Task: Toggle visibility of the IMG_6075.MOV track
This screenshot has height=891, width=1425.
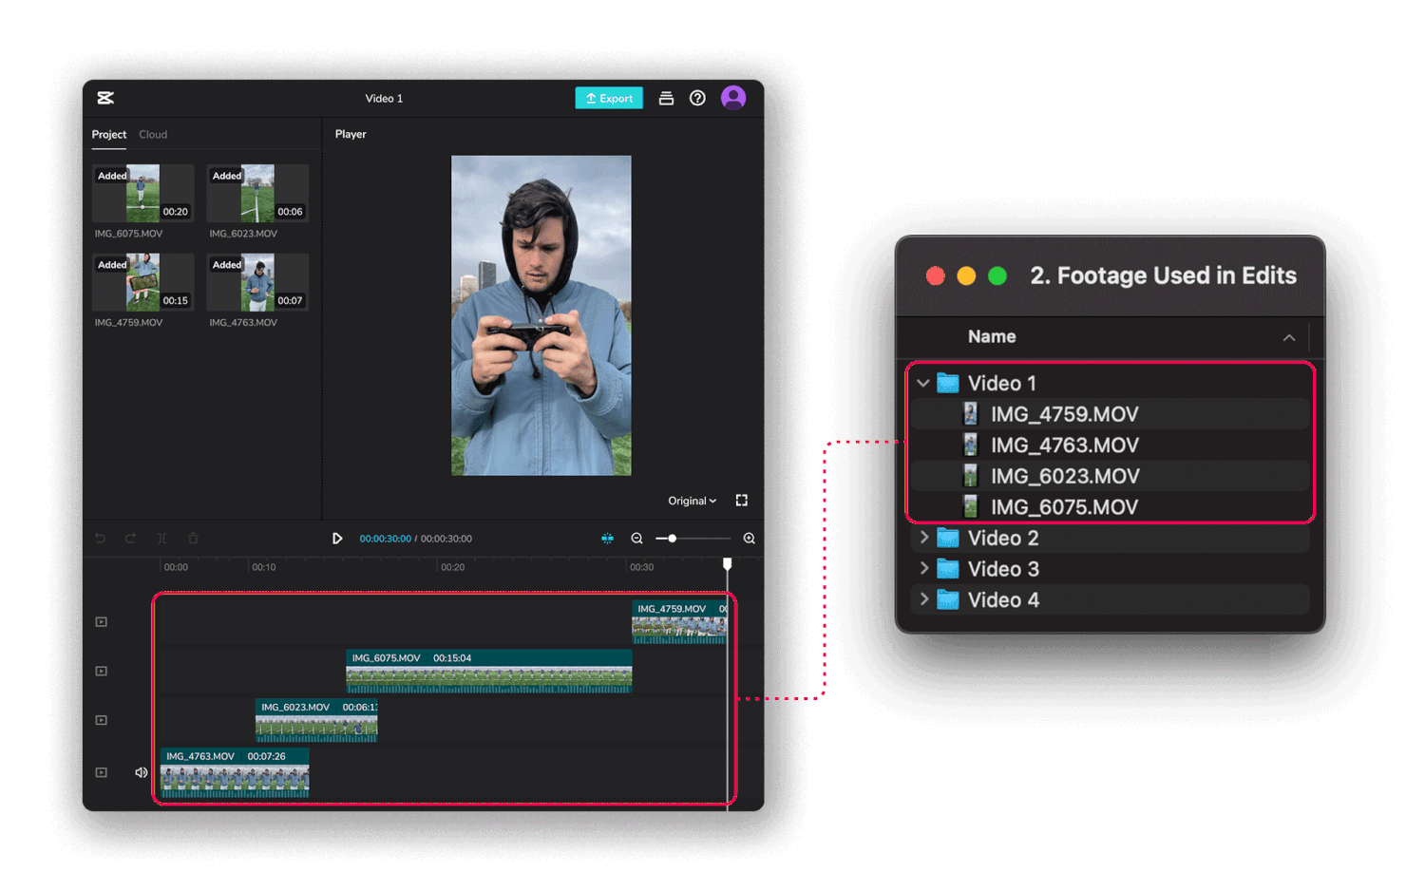Action: coord(101,670)
